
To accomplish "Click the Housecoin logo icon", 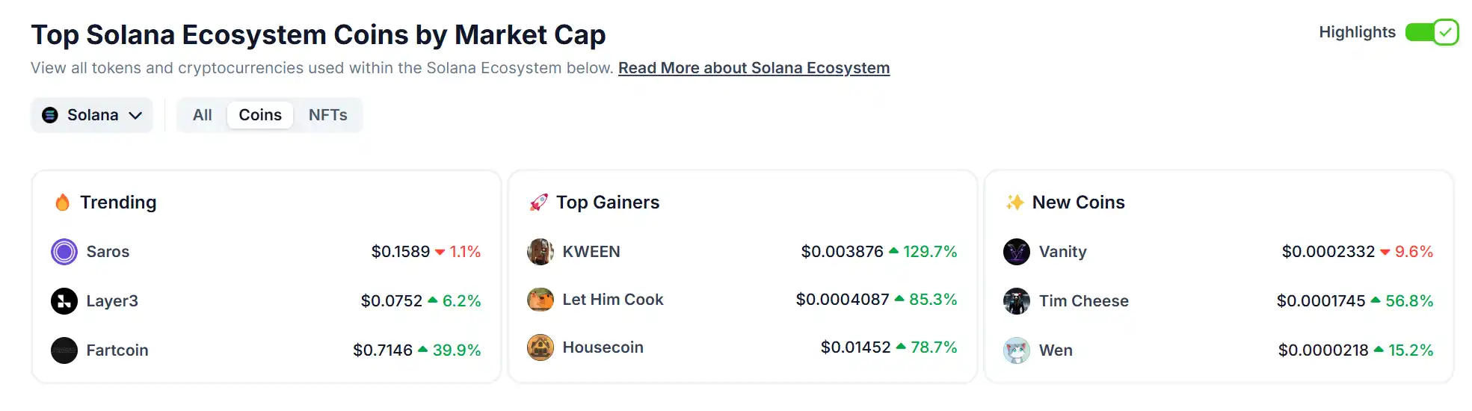I will pos(540,347).
